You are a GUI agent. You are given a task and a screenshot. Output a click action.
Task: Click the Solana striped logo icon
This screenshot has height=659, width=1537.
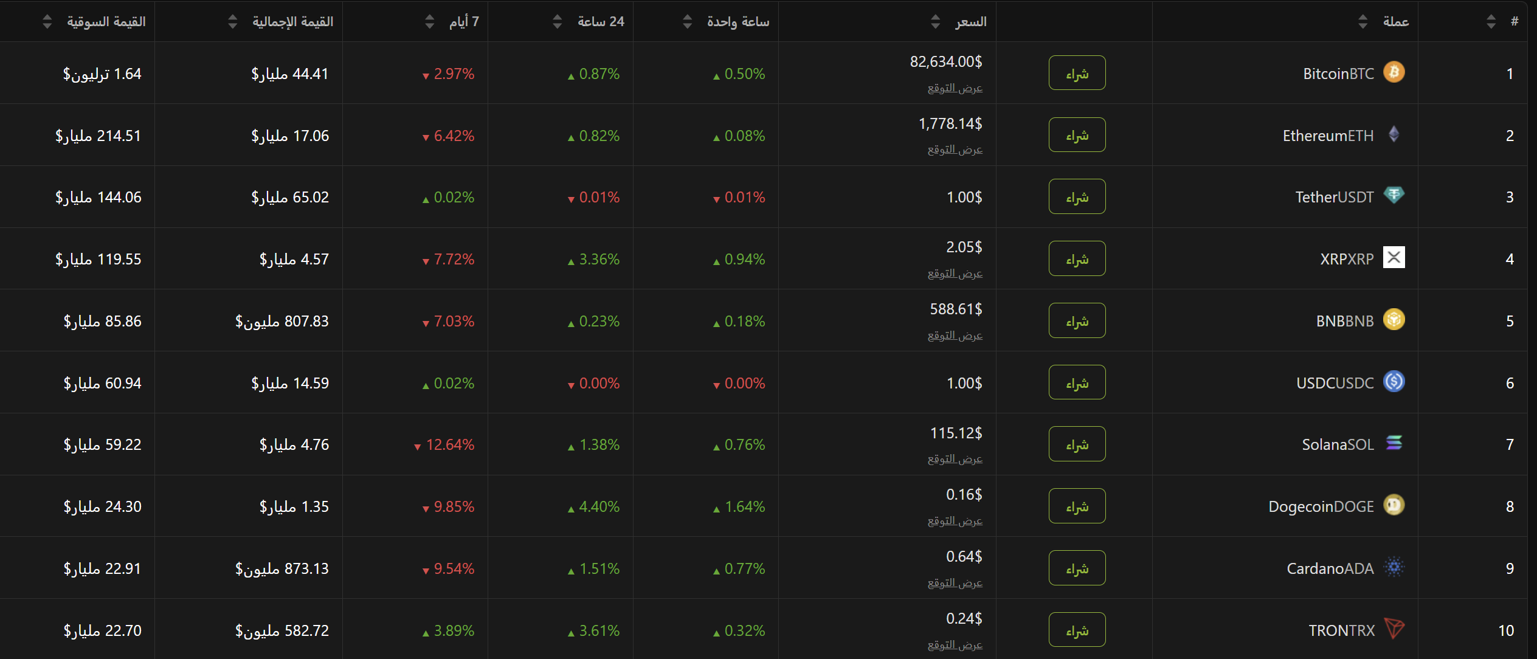(1394, 443)
